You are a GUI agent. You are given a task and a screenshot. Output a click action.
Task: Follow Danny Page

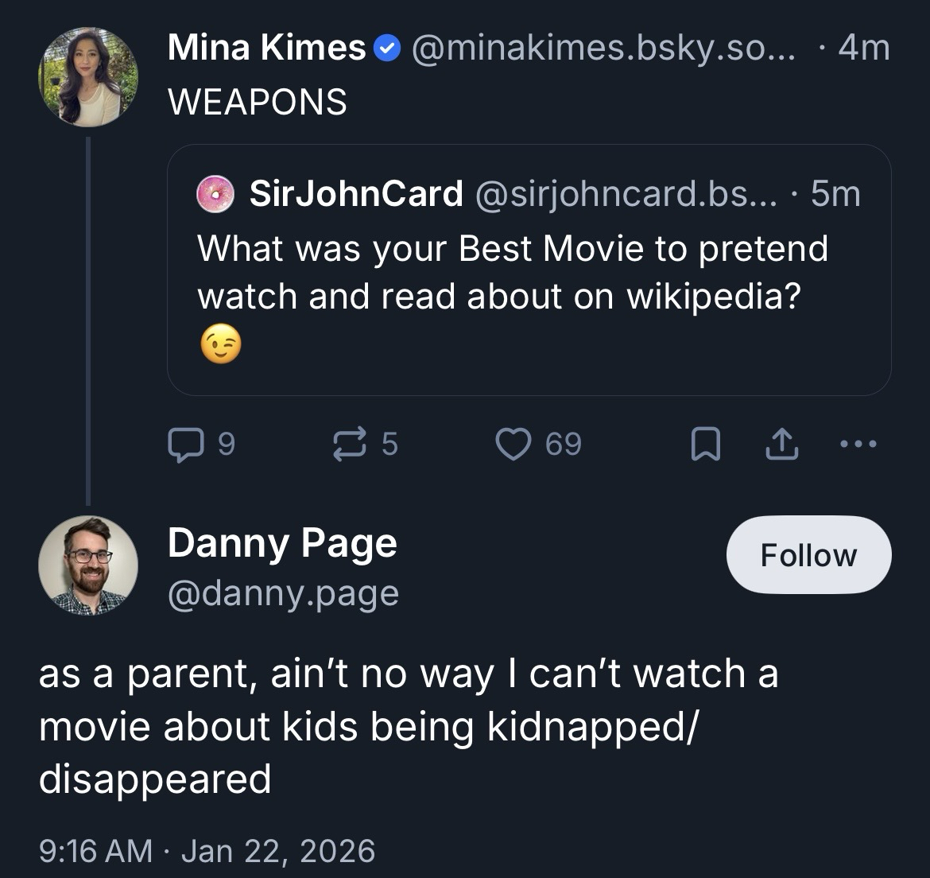[x=808, y=555]
